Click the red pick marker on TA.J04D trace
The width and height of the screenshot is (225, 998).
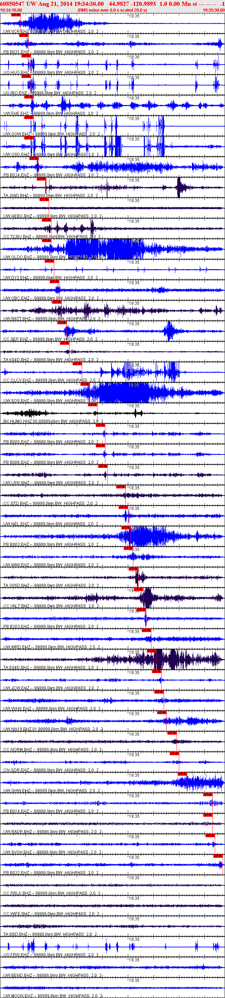pos(41,179)
